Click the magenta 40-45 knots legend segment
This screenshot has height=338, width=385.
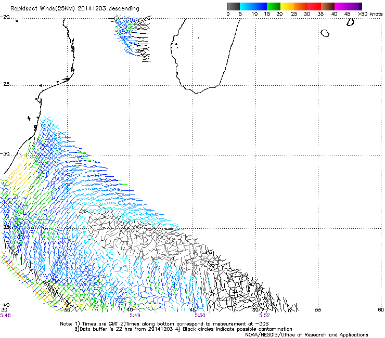pyautogui.click(x=341, y=6)
